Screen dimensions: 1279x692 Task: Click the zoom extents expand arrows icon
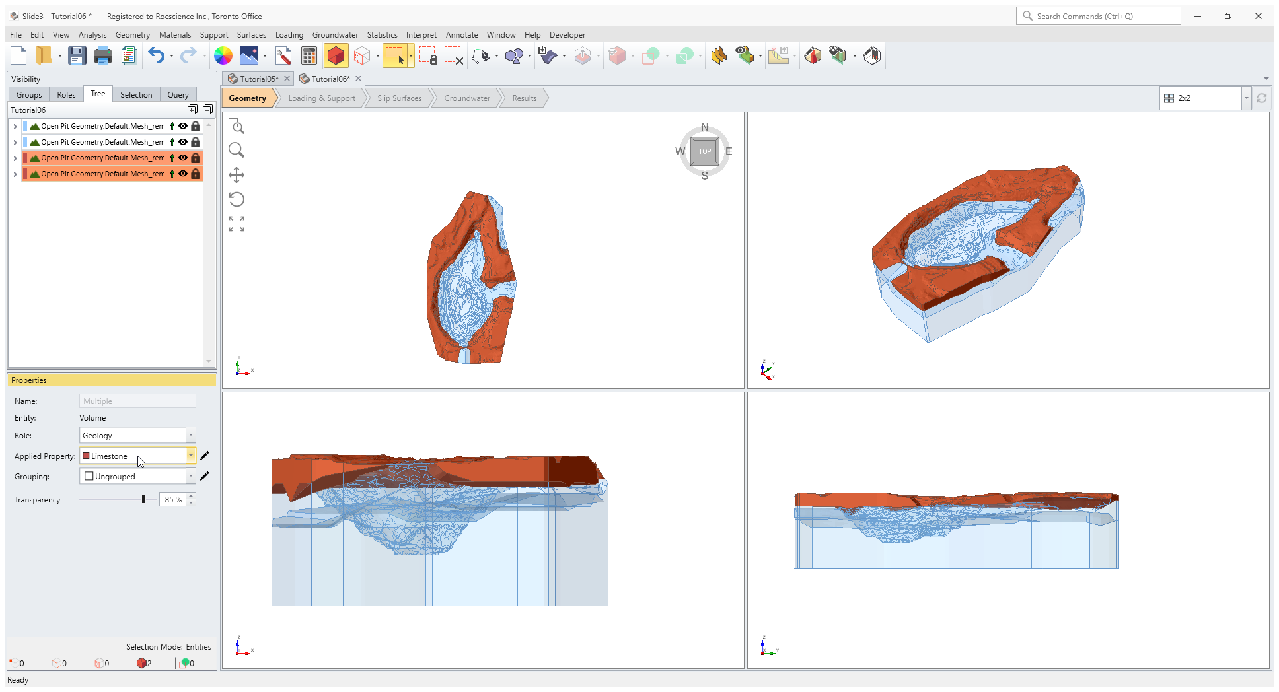click(237, 224)
